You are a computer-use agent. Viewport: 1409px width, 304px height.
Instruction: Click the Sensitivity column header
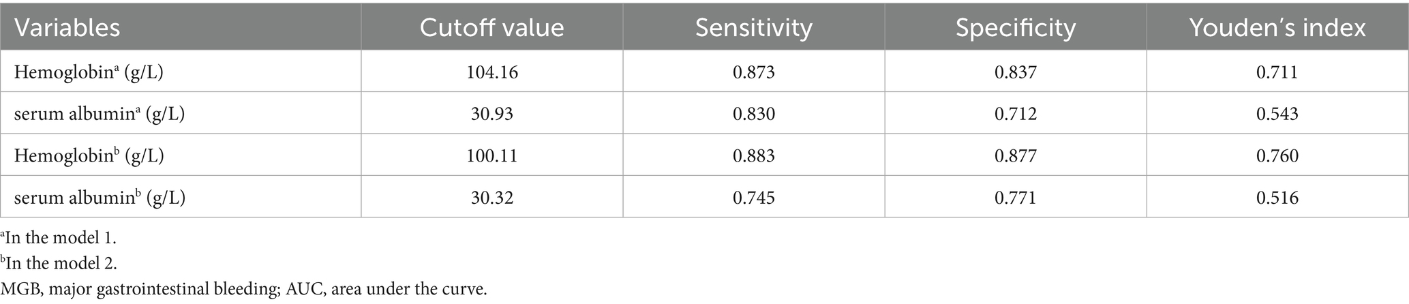[753, 27]
